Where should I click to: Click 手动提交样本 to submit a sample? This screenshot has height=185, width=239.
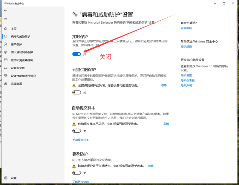[x=80, y=140]
